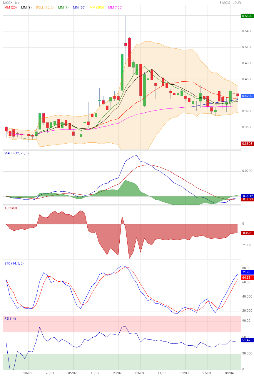The height and width of the screenshot is (376, 254).
Task: Click the 08/04 date axis label
Action: (x=229, y=373)
